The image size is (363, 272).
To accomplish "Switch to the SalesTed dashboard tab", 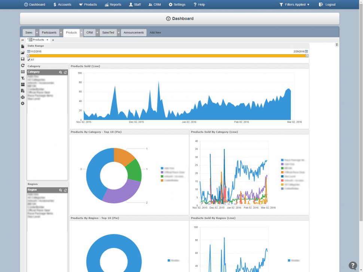I will point(108,33).
